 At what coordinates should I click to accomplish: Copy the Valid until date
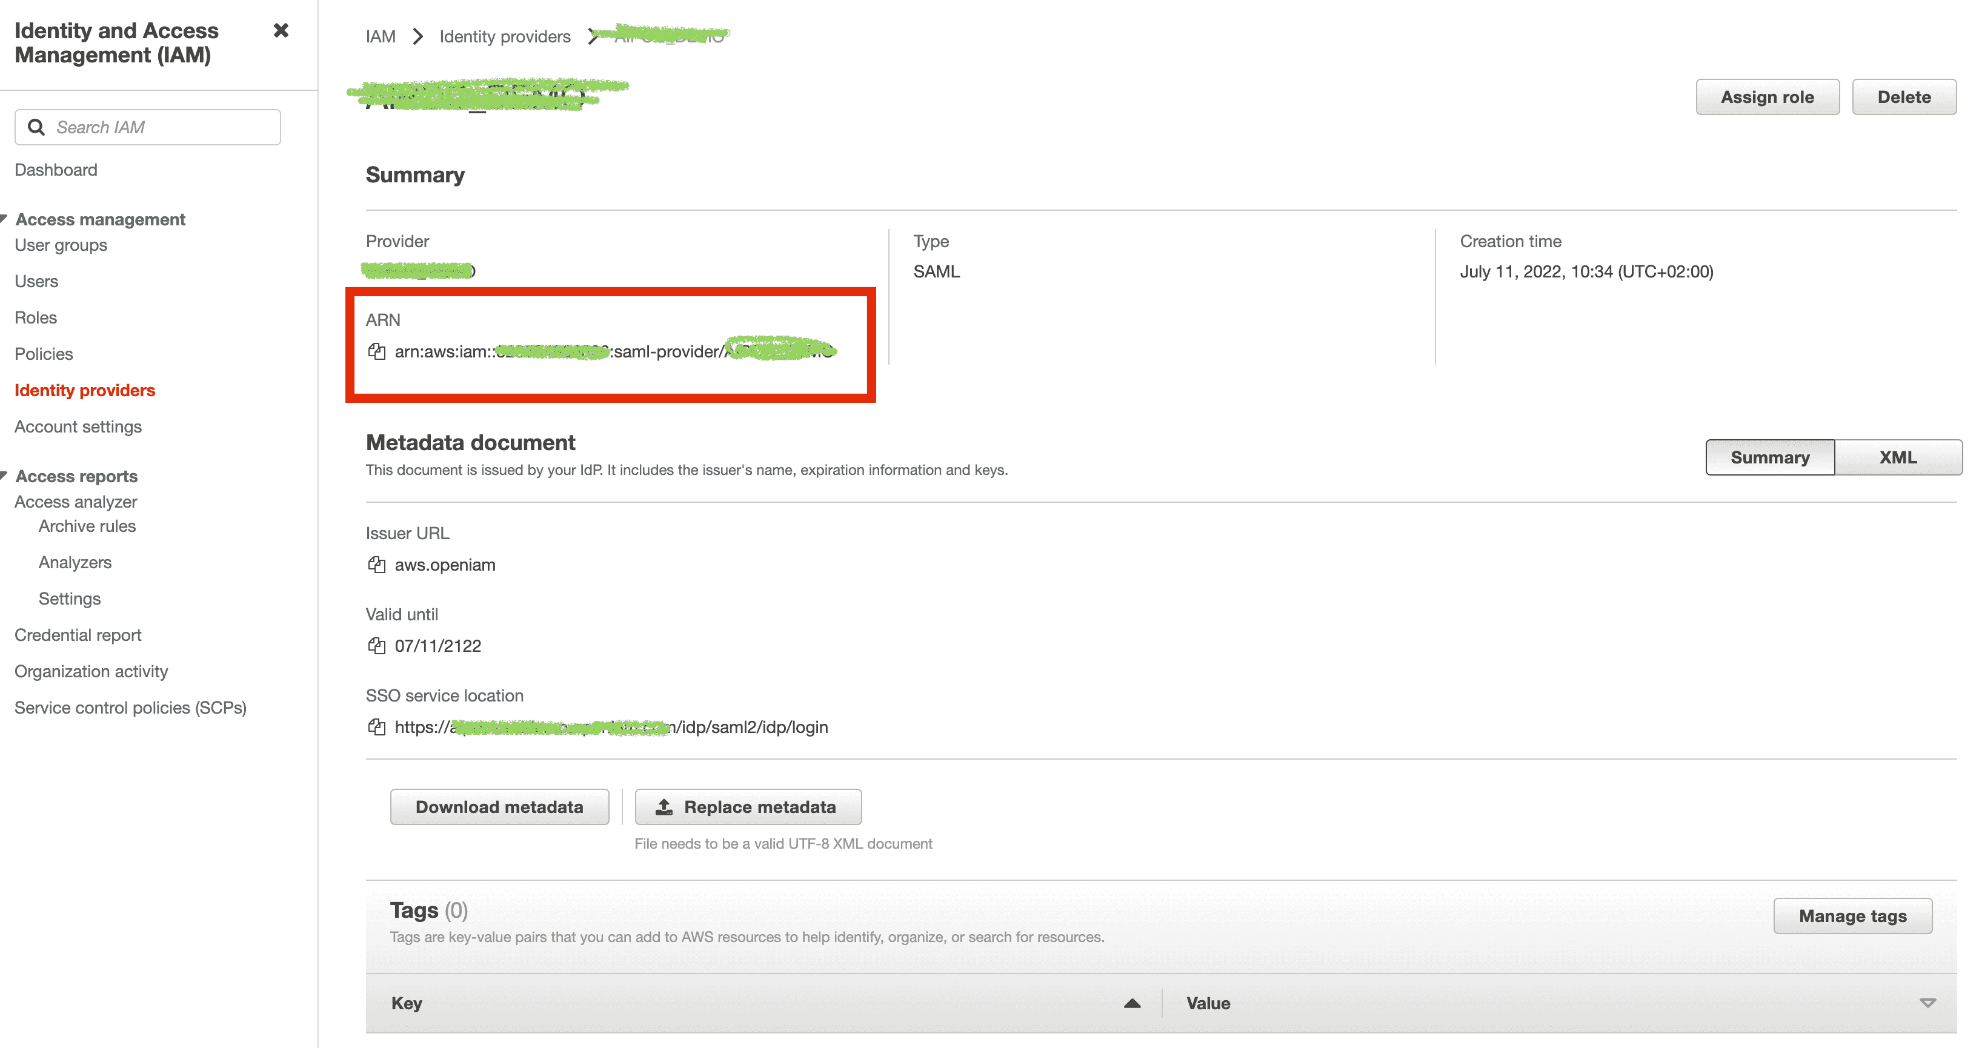click(376, 646)
